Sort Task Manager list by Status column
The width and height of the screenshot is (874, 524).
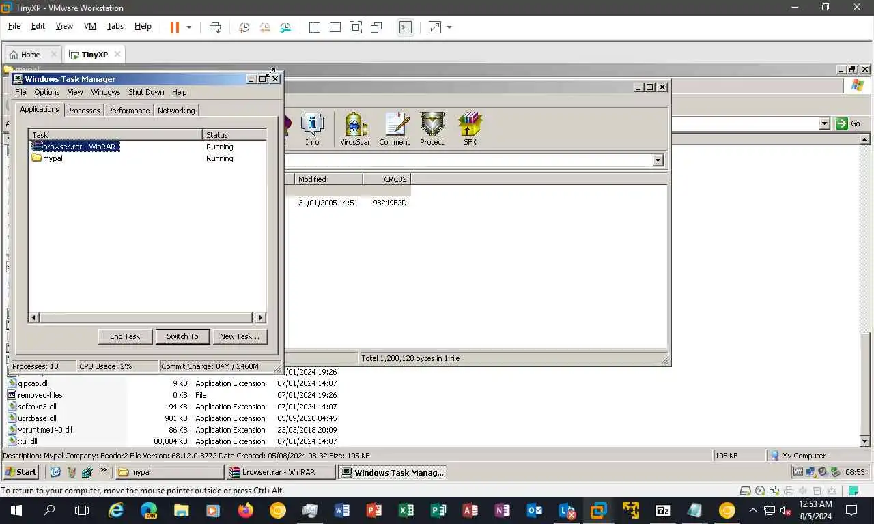click(234, 135)
